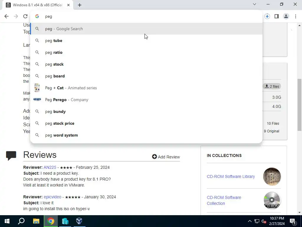Screen dimensions: 302x227
Task: Choose 'peg - Google Search' suggestion
Action: click(x=146, y=29)
